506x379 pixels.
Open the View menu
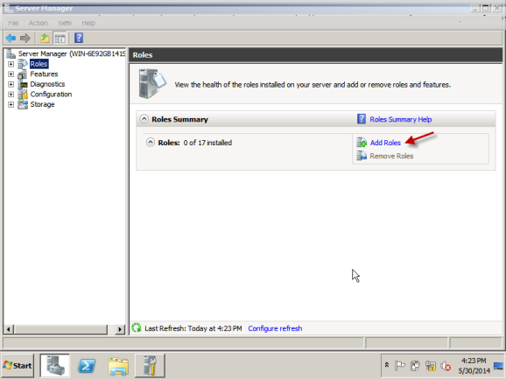pyautogui.click(x=65, y=23)
